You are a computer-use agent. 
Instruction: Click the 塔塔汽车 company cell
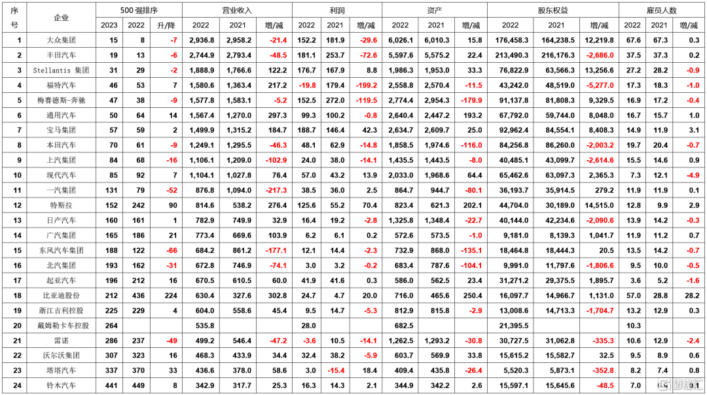[x=62, y=371]
